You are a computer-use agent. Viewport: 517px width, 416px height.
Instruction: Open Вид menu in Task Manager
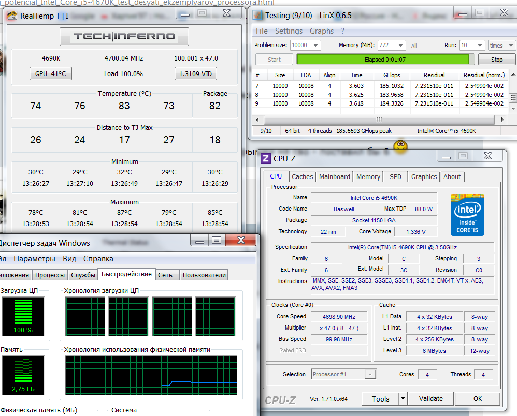[x=69, y=259]
